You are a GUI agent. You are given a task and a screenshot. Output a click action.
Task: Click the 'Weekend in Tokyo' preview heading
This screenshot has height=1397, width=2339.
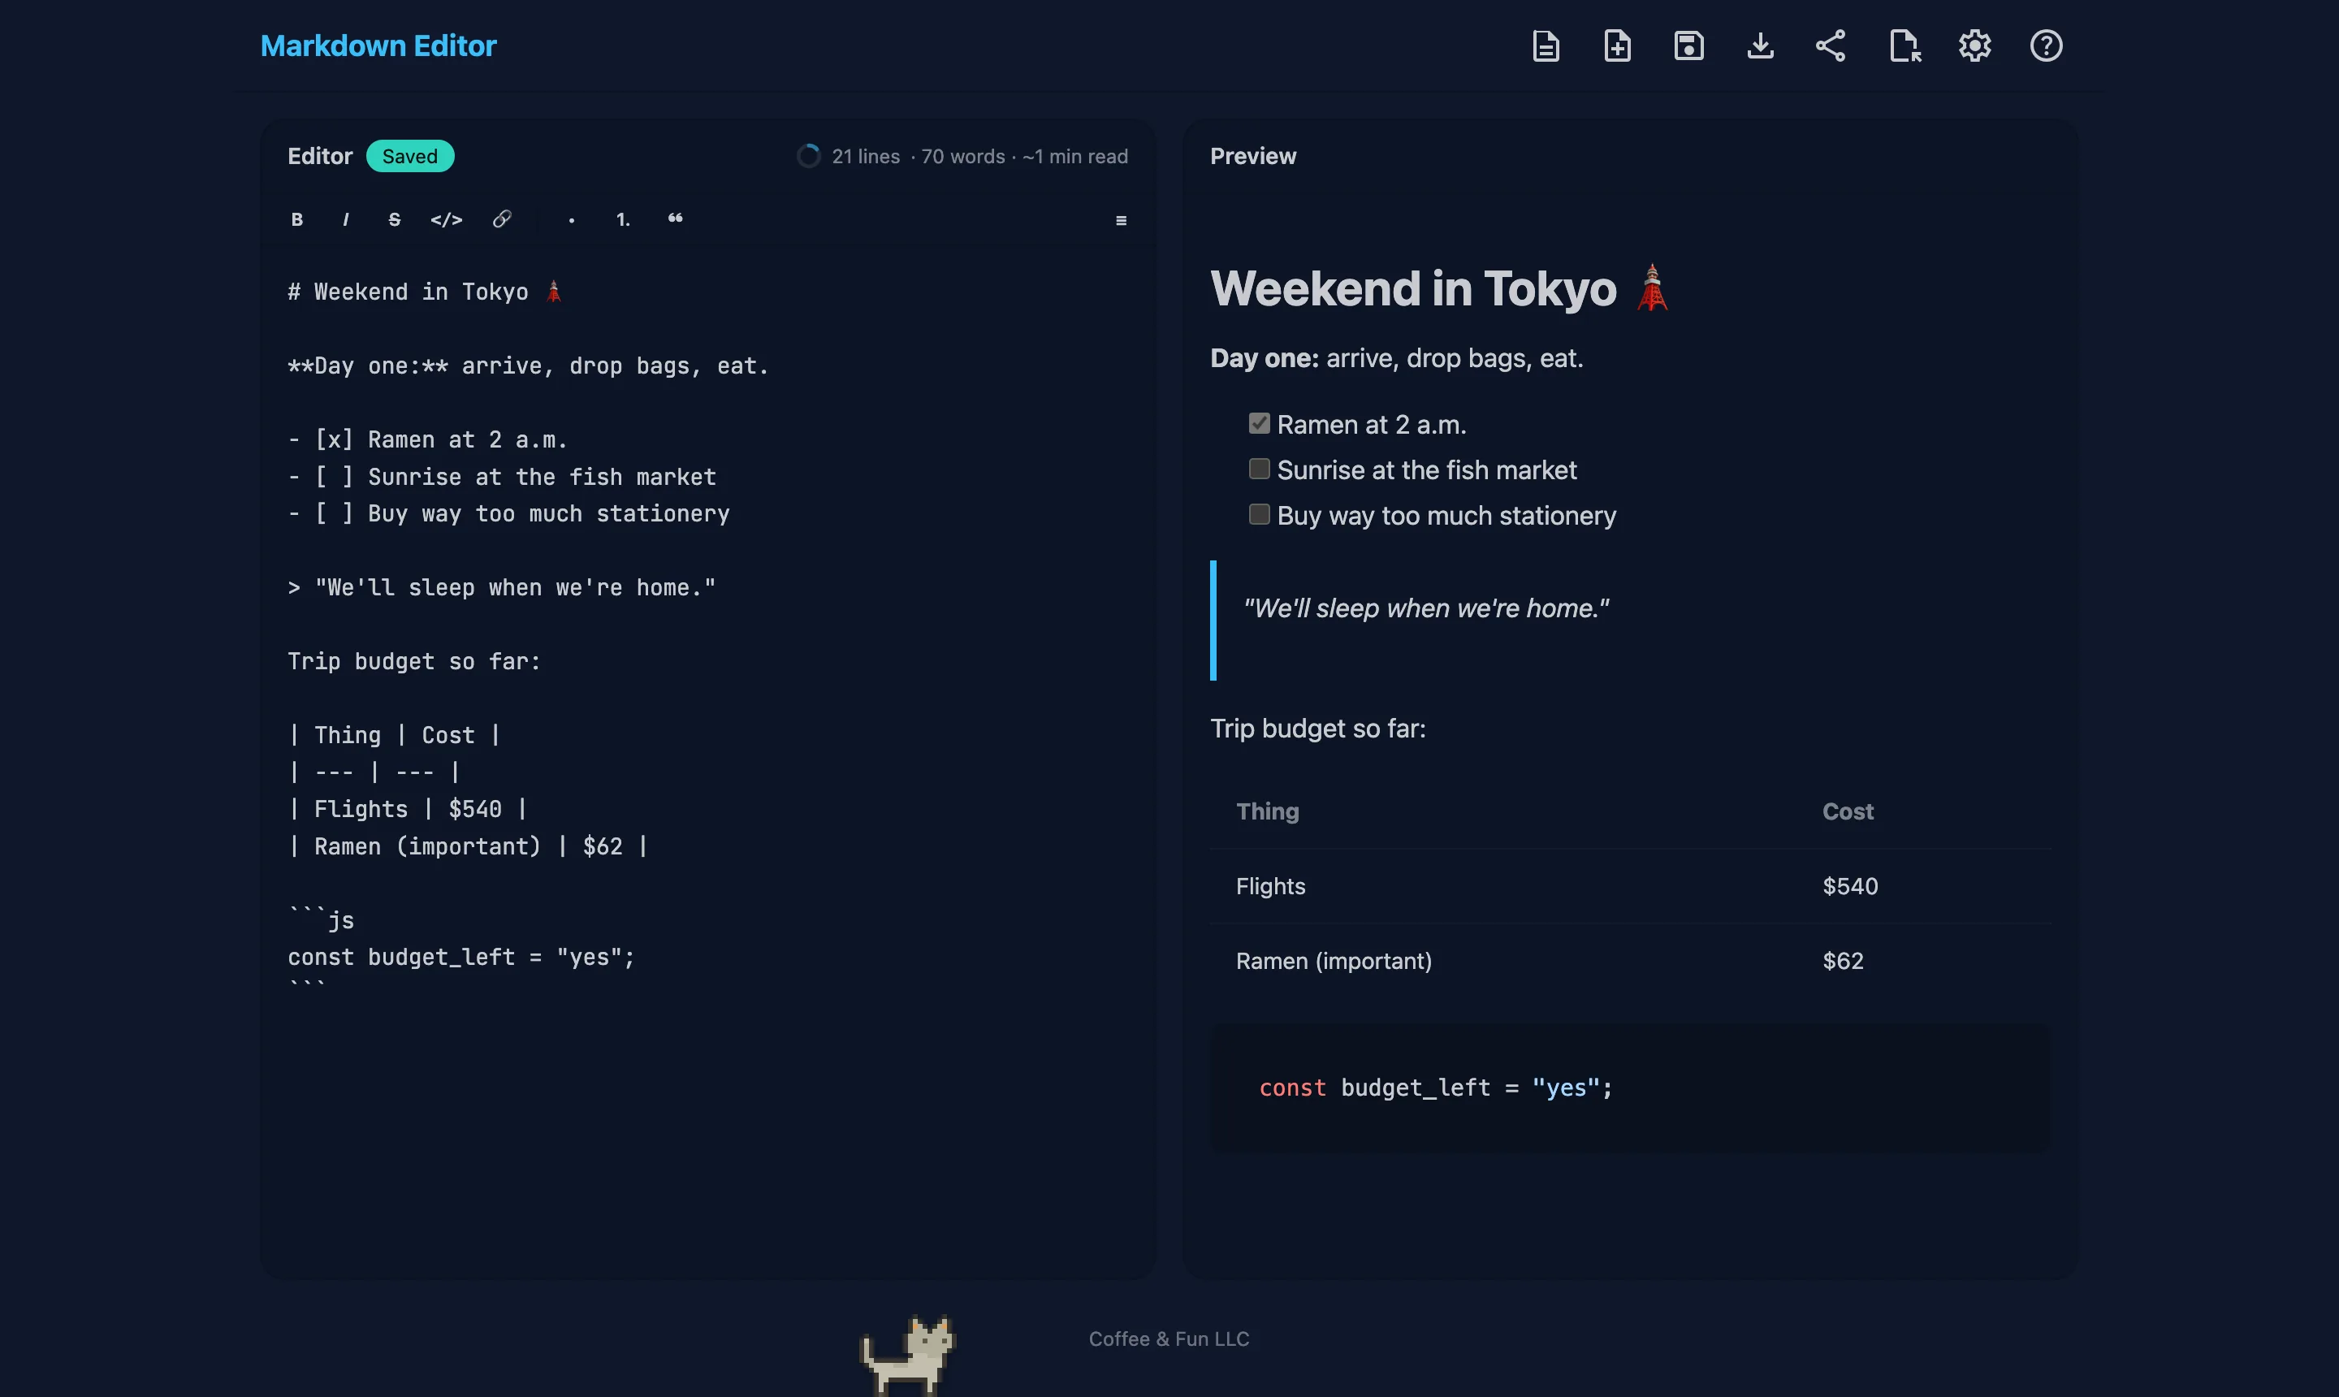point(1440,288)
